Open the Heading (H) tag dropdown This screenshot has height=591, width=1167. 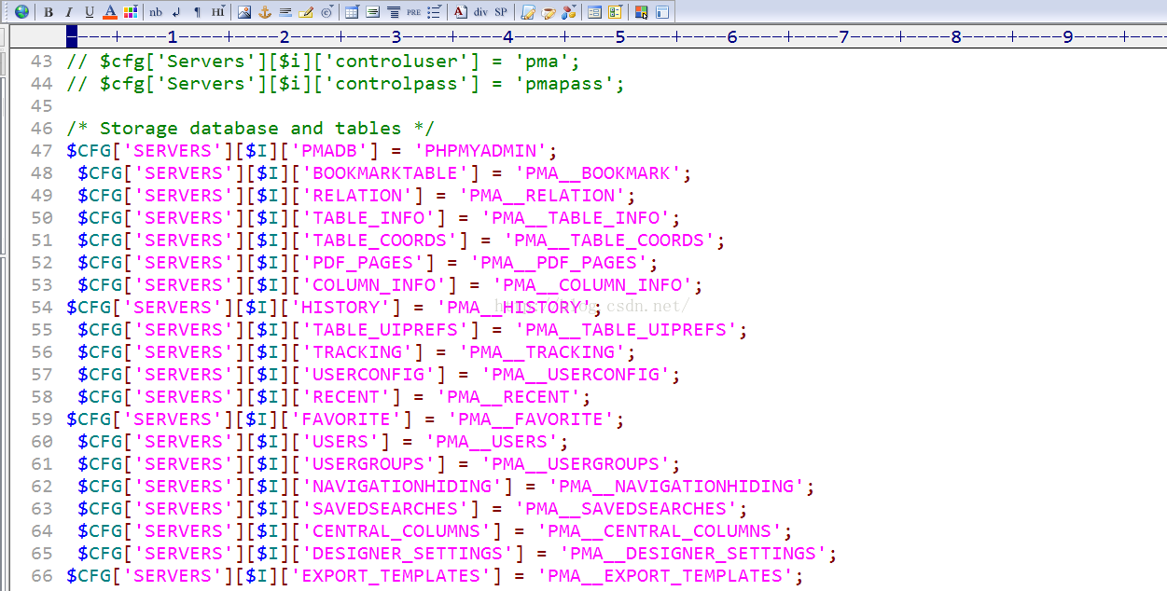[x=217, y=12]
